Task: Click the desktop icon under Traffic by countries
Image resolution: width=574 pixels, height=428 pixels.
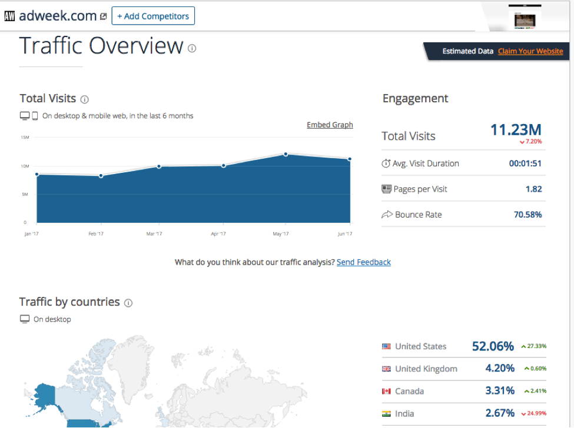Action: pos(24,319)
